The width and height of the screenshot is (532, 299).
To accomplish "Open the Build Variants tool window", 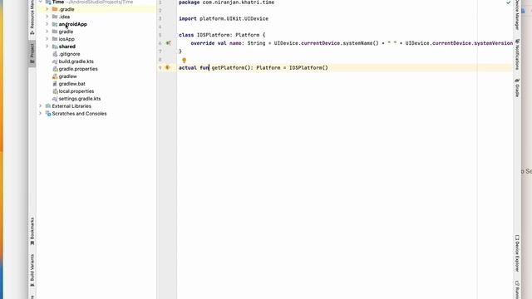I will click(32, 270).
